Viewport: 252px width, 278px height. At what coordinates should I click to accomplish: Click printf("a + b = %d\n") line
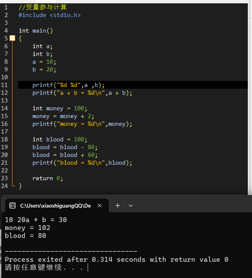82,93
